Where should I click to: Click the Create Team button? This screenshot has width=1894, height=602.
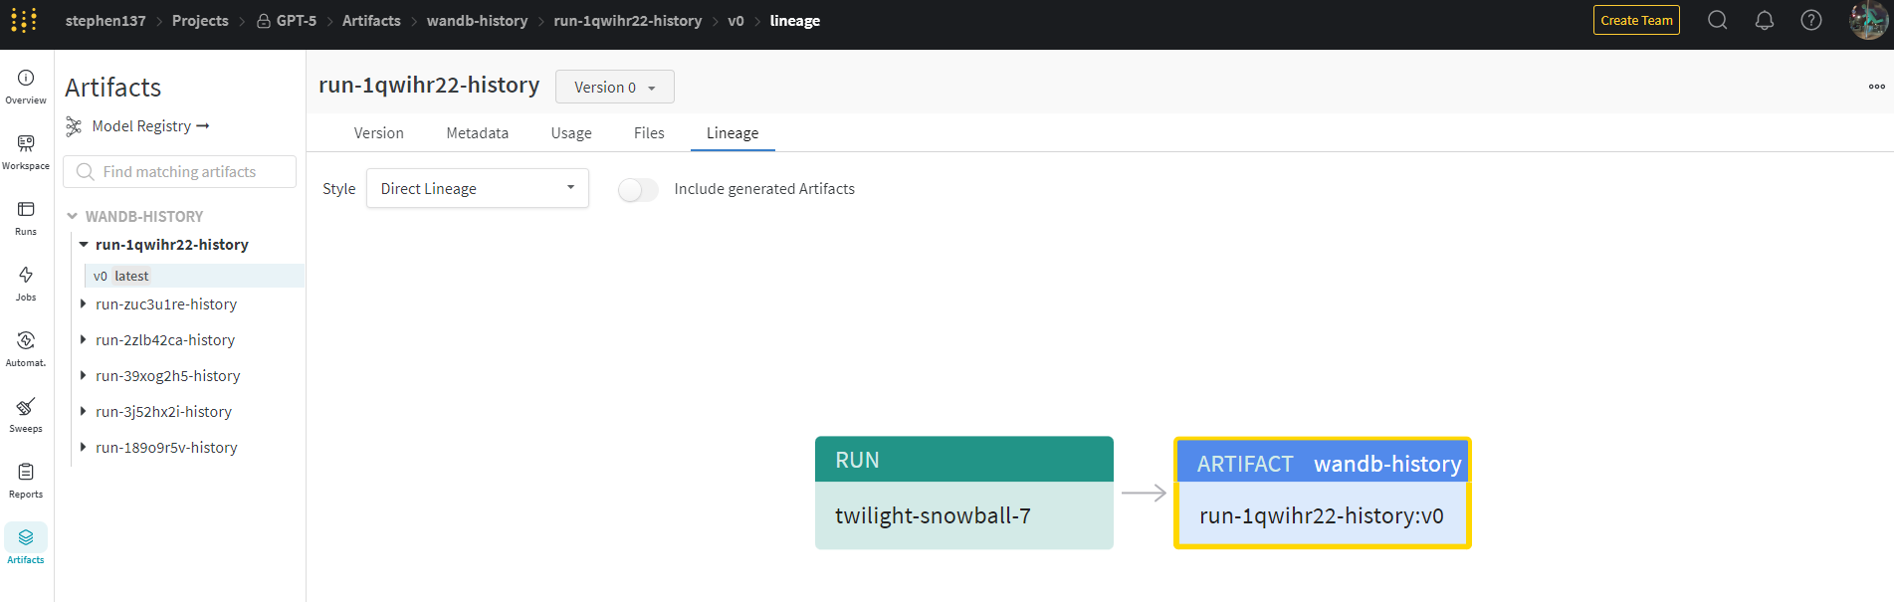pyautogui.click(x=1636, y=20)
